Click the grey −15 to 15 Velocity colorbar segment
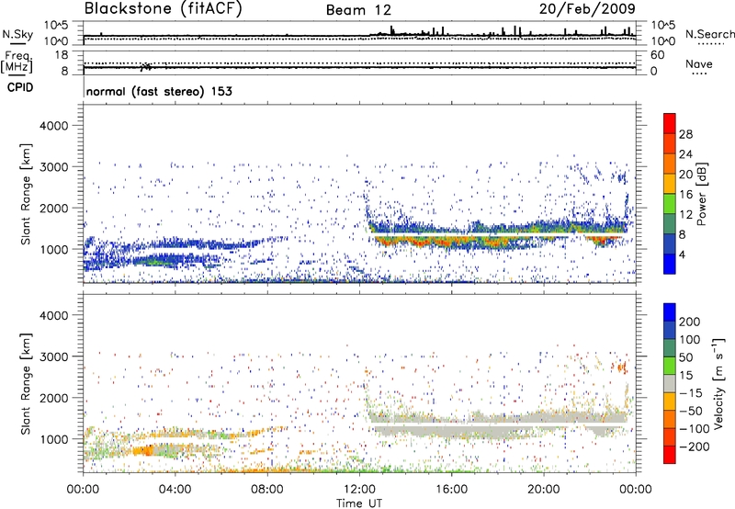Viewport: 735px width, 509px height. click(670, 383)
